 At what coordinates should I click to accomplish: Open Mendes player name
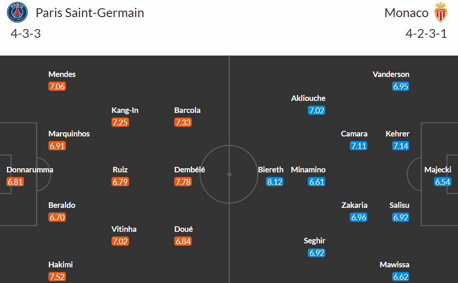coord(62,74)
